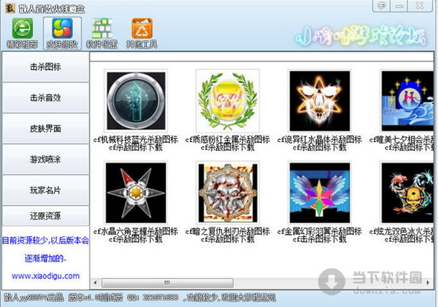Select the cf水晶六角圣耀 star thumbnail

(136, 193)
